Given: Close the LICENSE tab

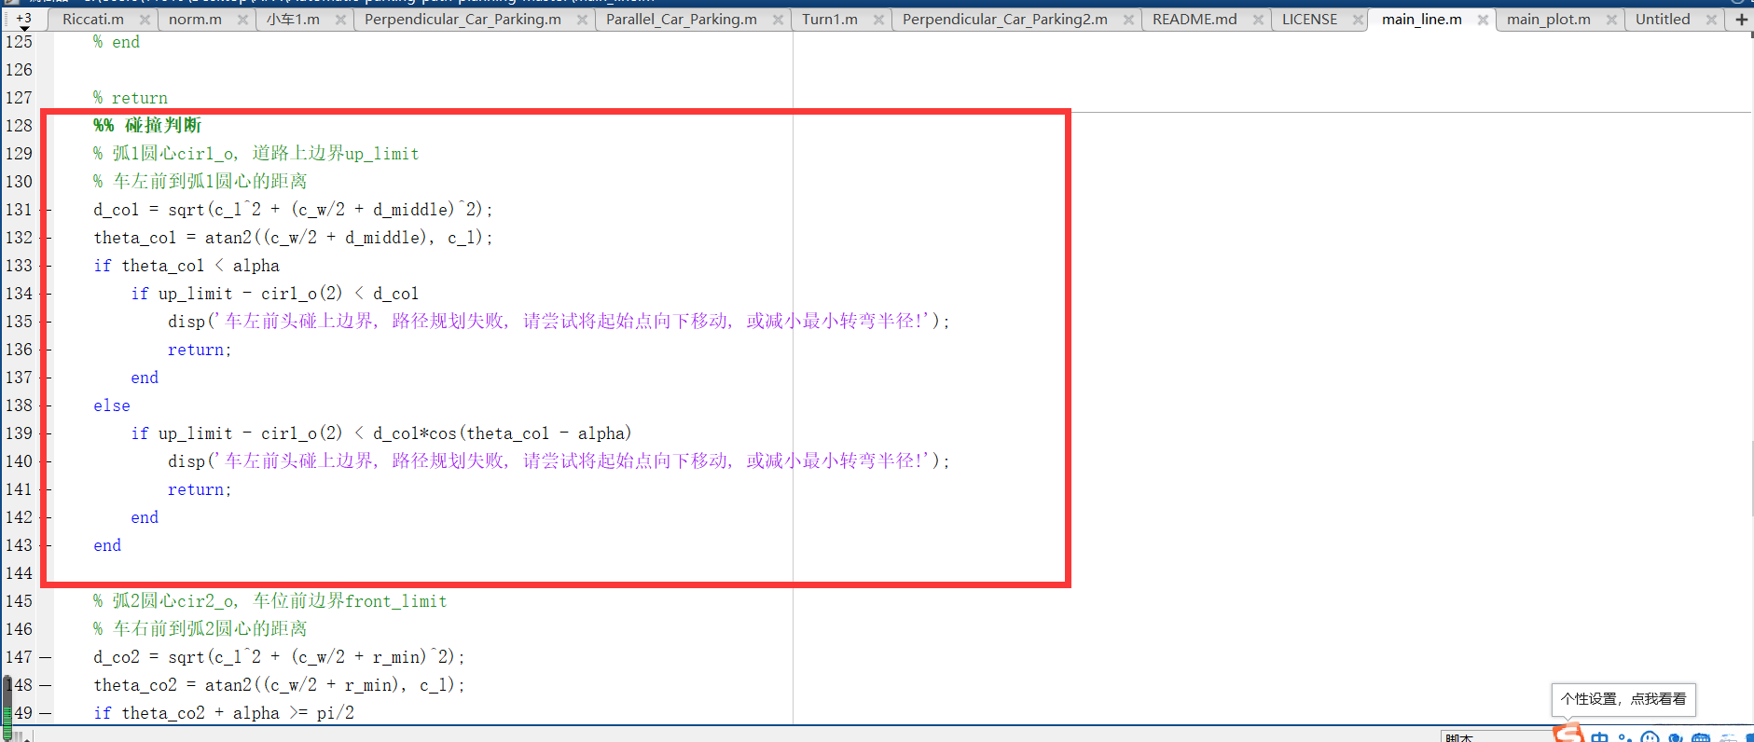Looking at the screenshot, I should coord(1358,20).
